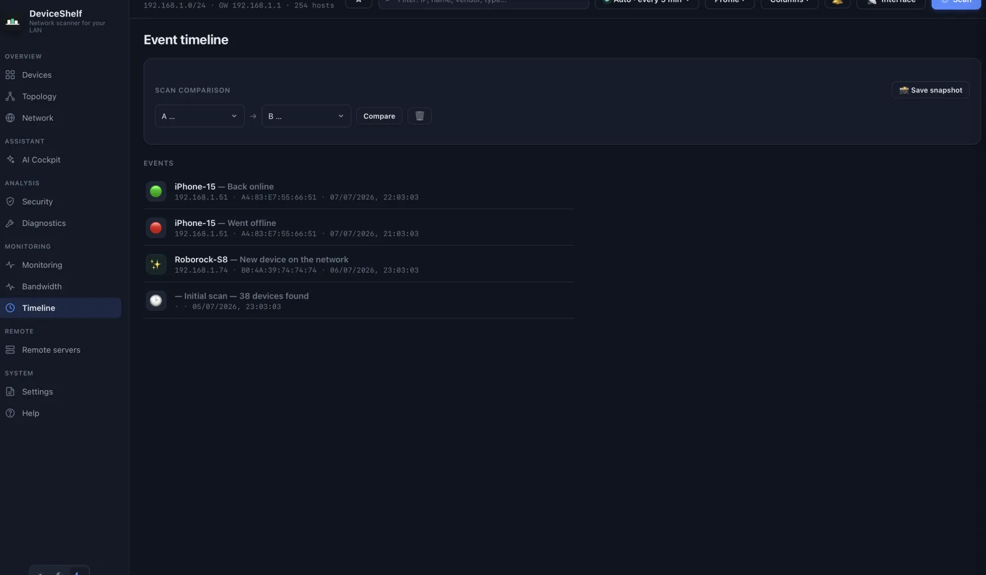
Task: Select the Security shield icon
Action: pos(10,202)
